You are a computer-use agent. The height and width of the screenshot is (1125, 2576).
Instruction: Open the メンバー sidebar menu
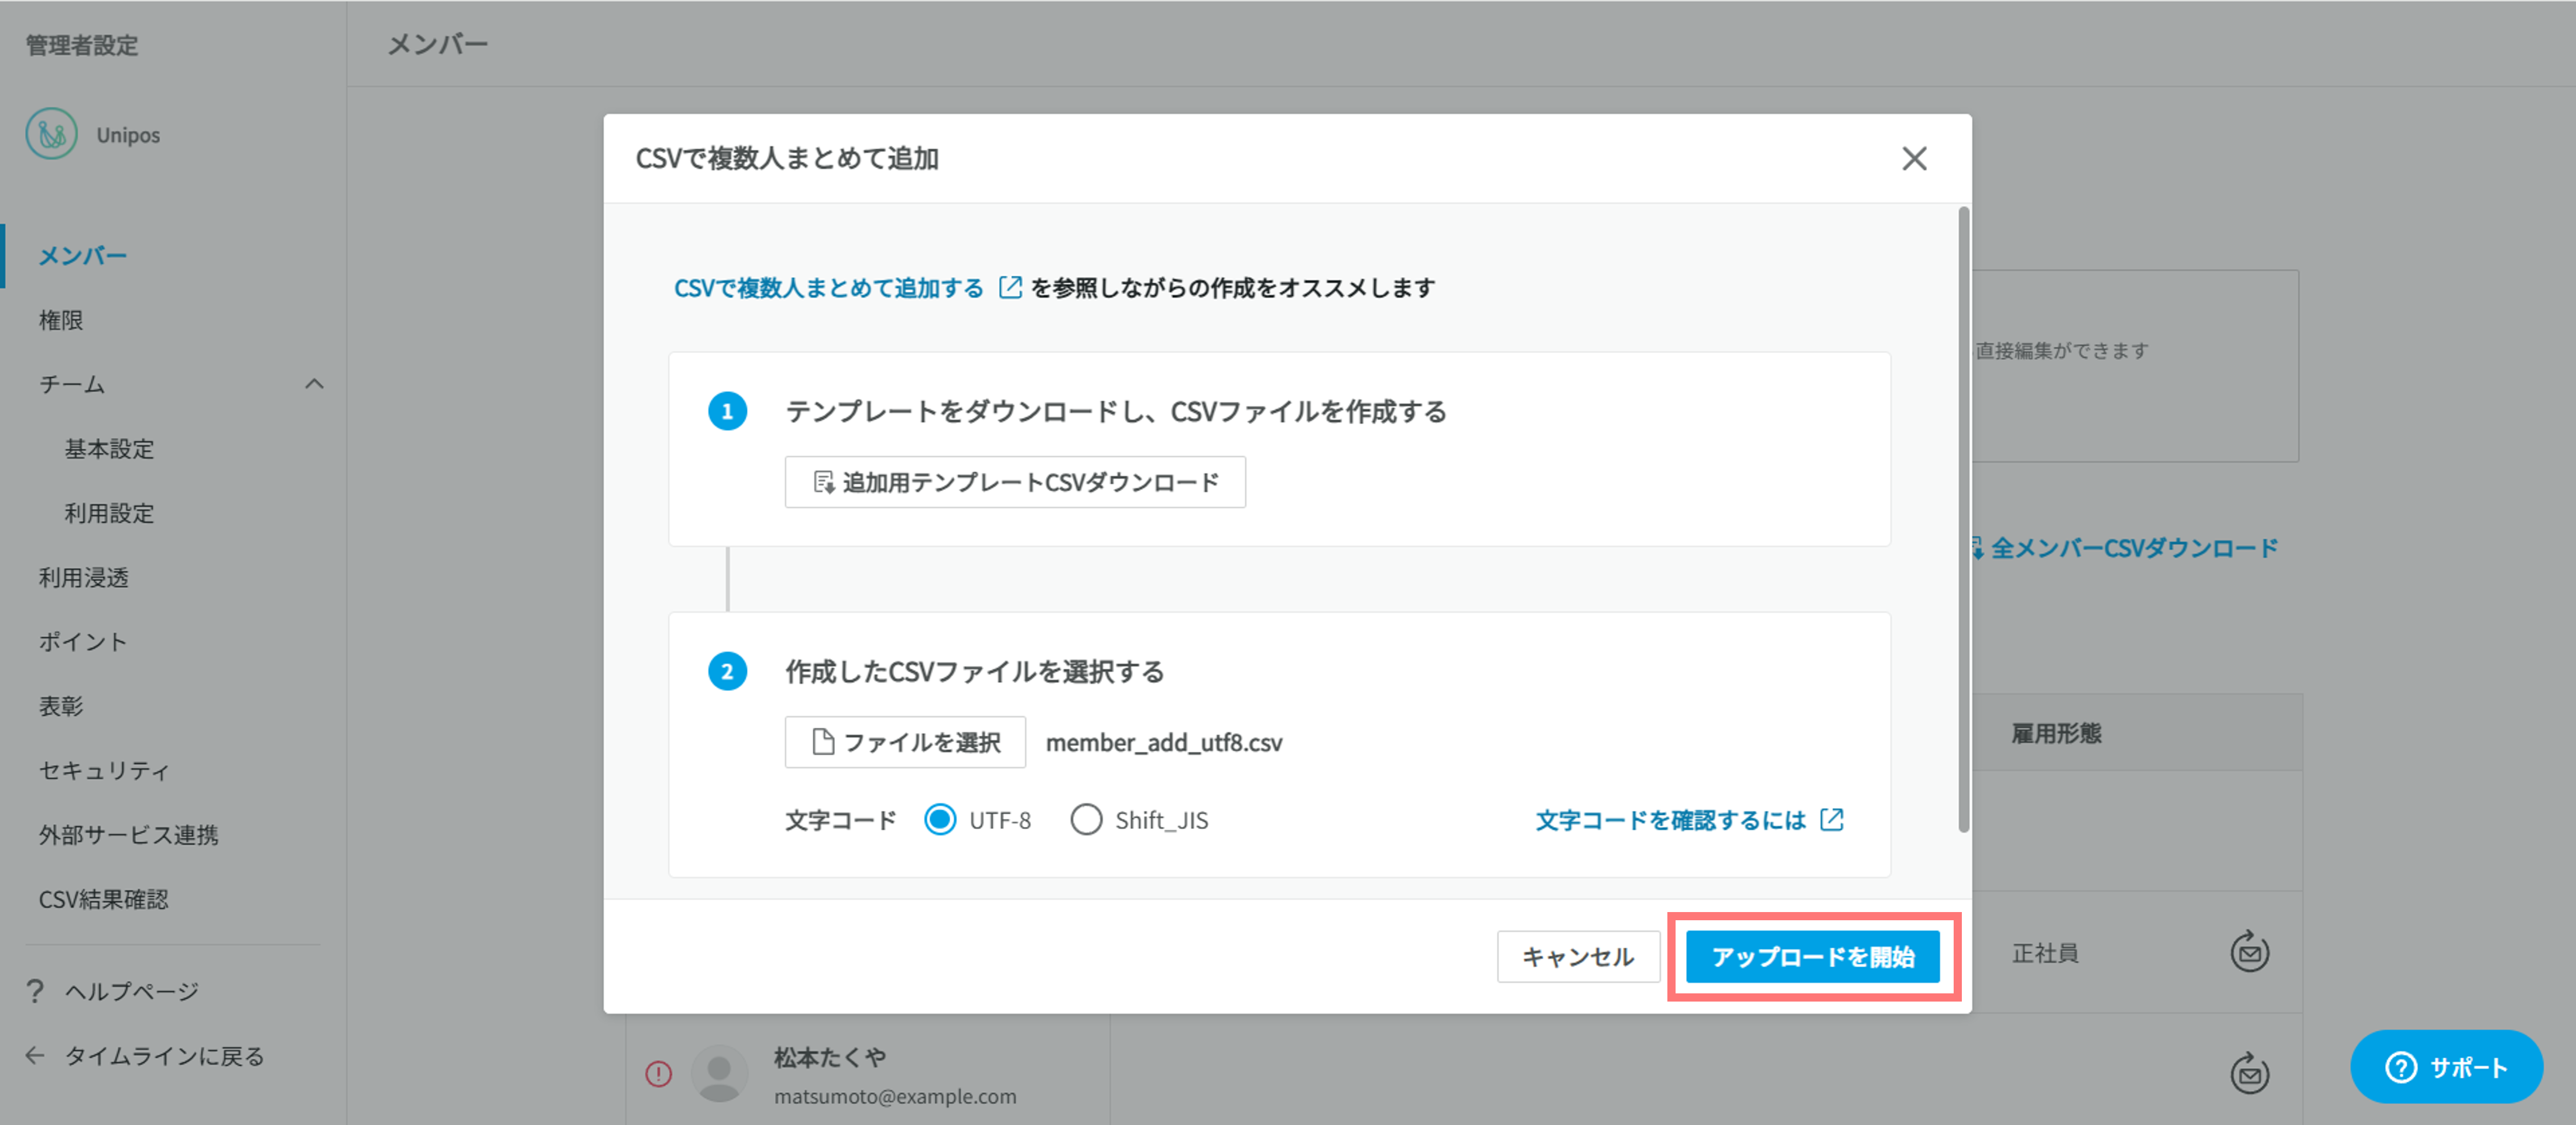click(83, 256)
